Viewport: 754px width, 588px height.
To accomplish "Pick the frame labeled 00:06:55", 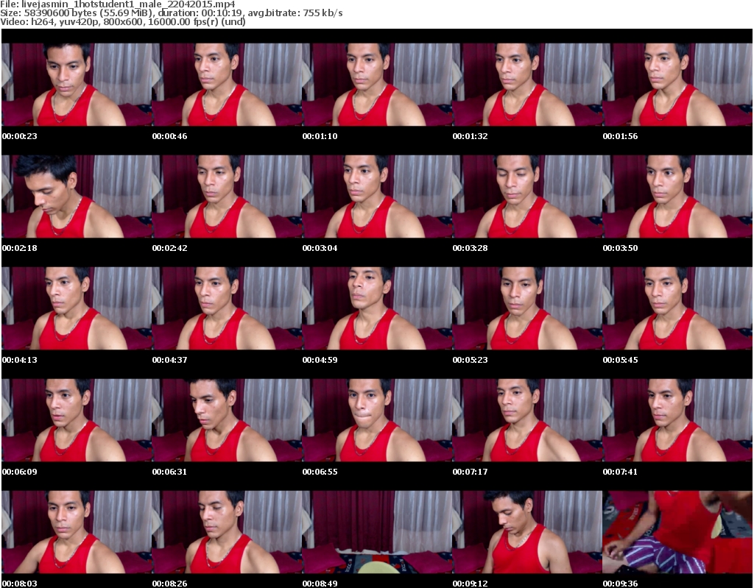I will point(377,420).
